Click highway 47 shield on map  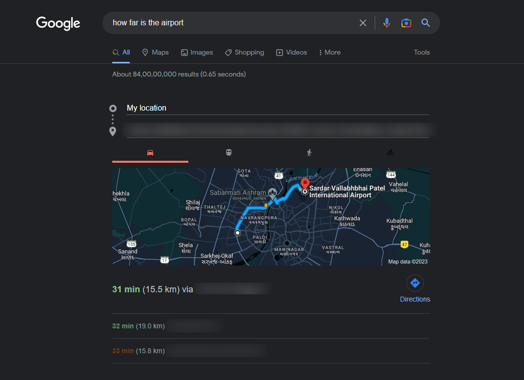[x=404, y=245]
